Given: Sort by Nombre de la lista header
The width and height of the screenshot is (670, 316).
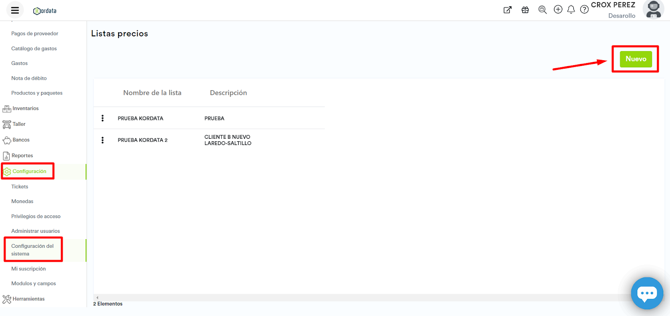Looking at the screenshot, I should coord(152,93).
